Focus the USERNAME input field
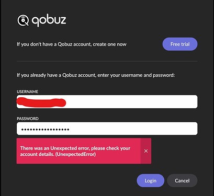 tap(107, 101)
